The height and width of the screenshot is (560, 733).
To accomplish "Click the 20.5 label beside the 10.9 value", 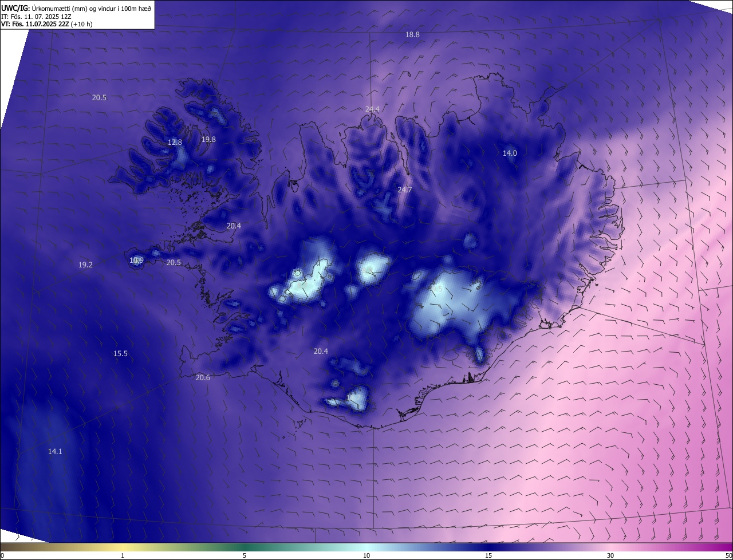I will coord(174,263).
